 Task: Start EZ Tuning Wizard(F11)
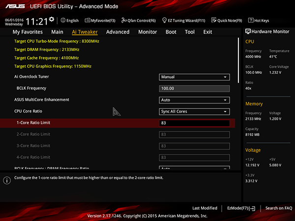click(x=183, y=20)
